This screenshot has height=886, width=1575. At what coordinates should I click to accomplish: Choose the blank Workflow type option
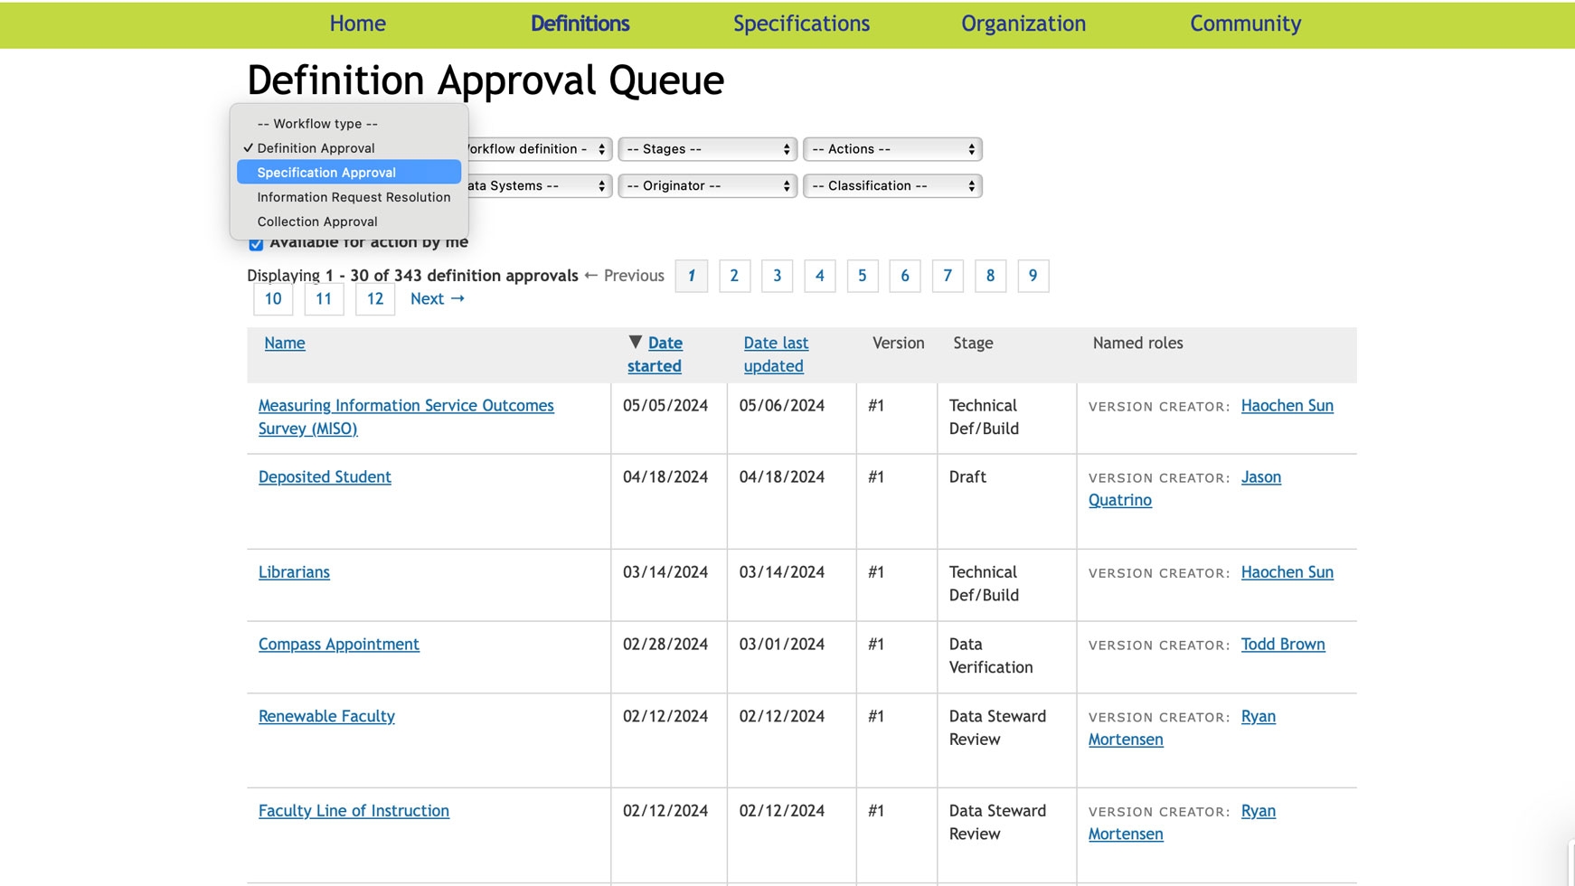pos(349,123)
